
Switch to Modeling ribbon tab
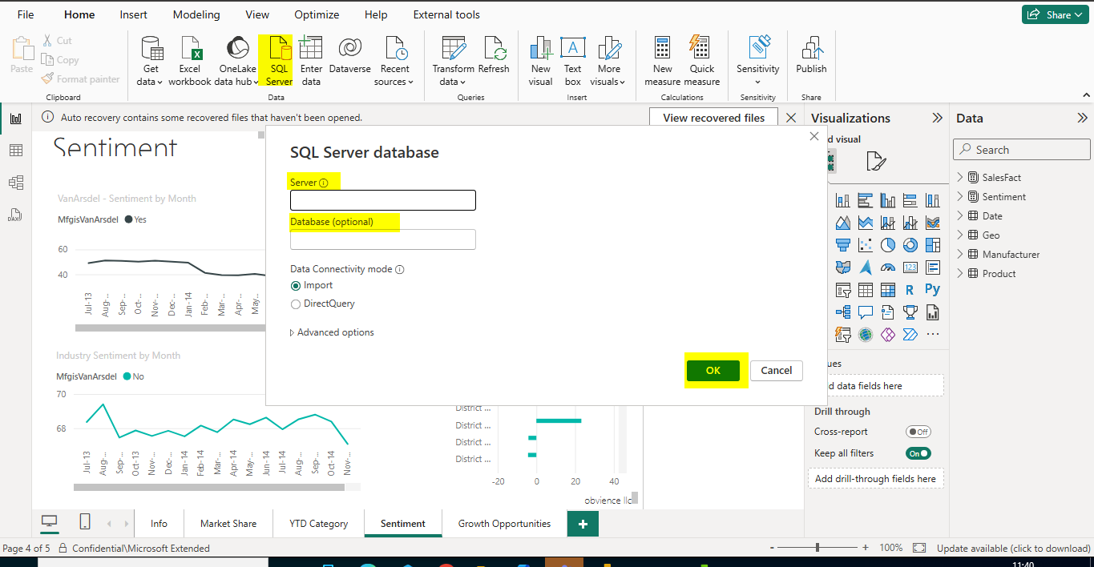pyautogui.click(x=196, y=14)
